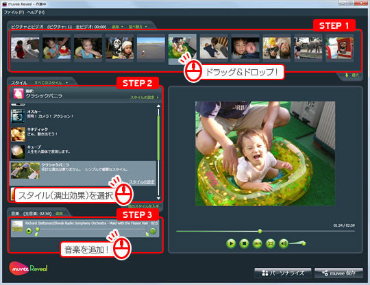370x285 pixels.
Task: Choose the キューブ style icon
Action: [18, 151]
